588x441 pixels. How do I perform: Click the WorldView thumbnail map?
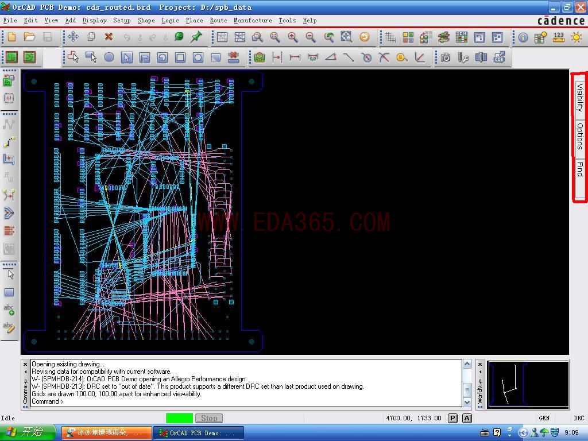coord(528,384)
